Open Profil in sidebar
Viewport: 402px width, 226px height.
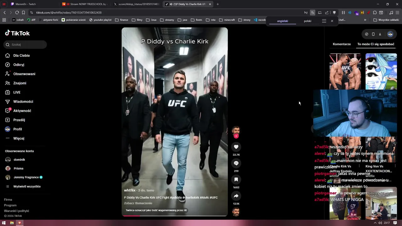[14, 129]
